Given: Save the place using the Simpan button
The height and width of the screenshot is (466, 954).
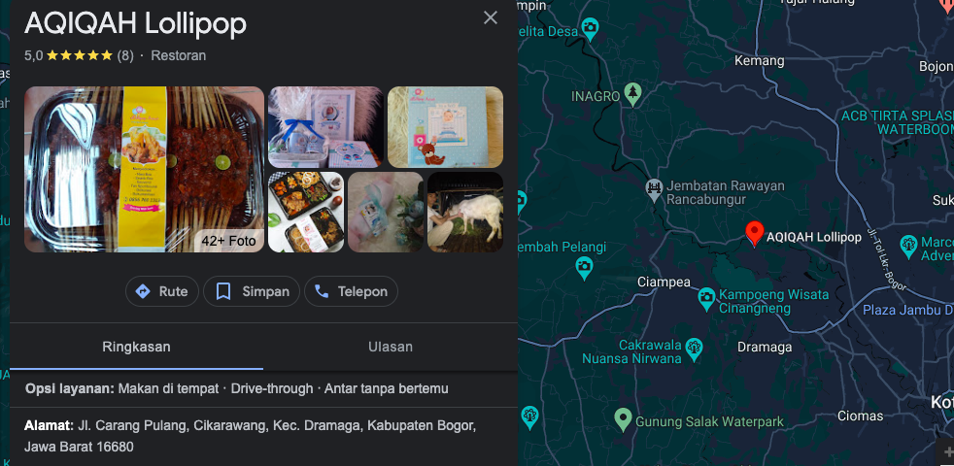Looking at the screenshot, I should [x=252, y=291].
